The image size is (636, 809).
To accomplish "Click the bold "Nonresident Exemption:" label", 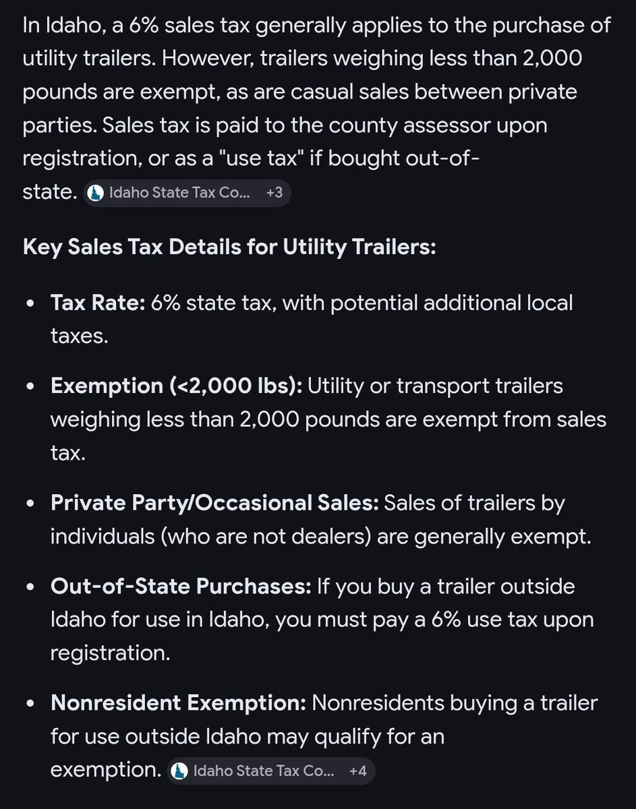I will click(x=178, y=704).
